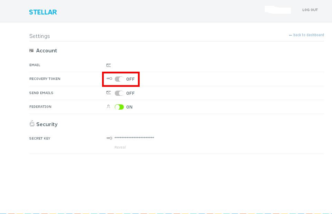This screenshot has width=332, height=214.
Task: Click the key icon beside Recovery Token
Action: 109,79
